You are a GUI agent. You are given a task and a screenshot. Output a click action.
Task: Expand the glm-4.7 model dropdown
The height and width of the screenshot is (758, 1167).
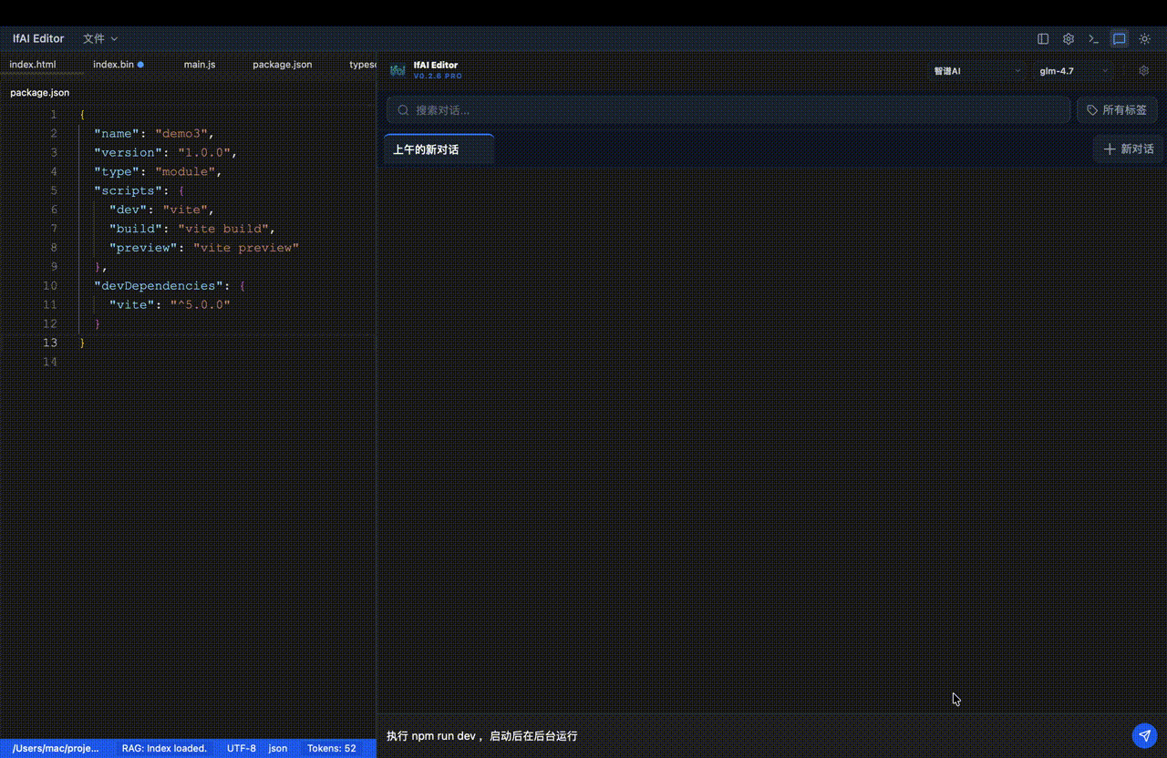[x=1074, y=70]
